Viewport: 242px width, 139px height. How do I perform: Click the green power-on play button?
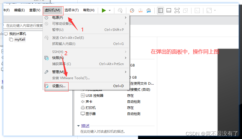[x=104, y=10]
